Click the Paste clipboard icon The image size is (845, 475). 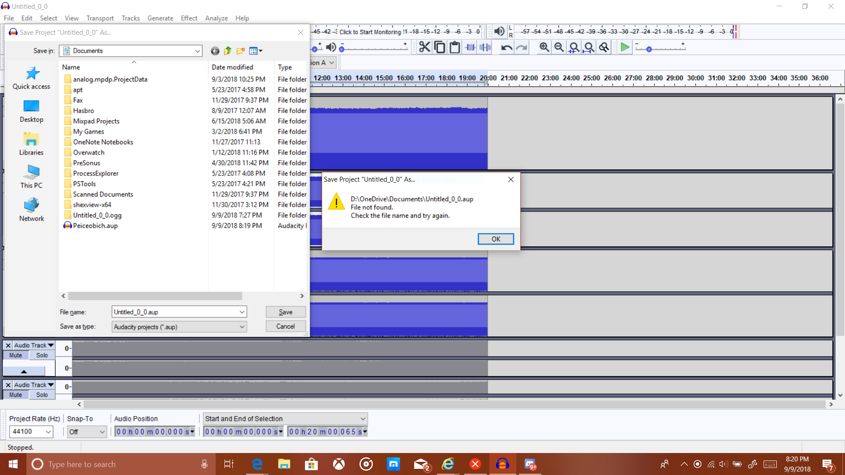click(455, 47)
